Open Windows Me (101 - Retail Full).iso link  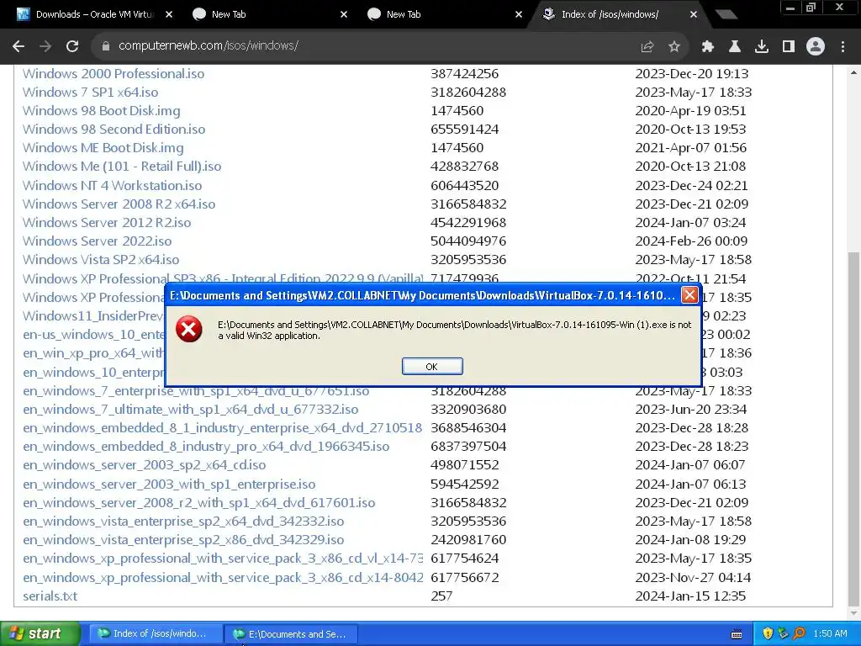(122, 167)
